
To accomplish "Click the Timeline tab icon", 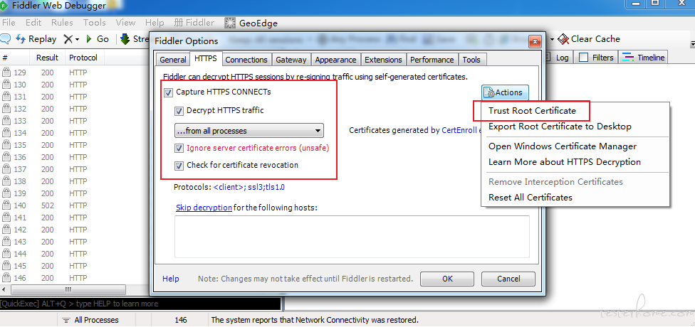I will (x=628, y=58).
